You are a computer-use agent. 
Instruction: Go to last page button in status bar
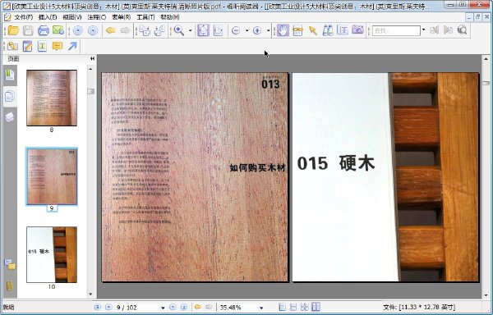click(183, 307)
